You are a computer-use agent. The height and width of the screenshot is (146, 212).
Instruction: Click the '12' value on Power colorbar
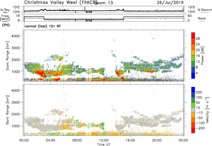[198, 62]
